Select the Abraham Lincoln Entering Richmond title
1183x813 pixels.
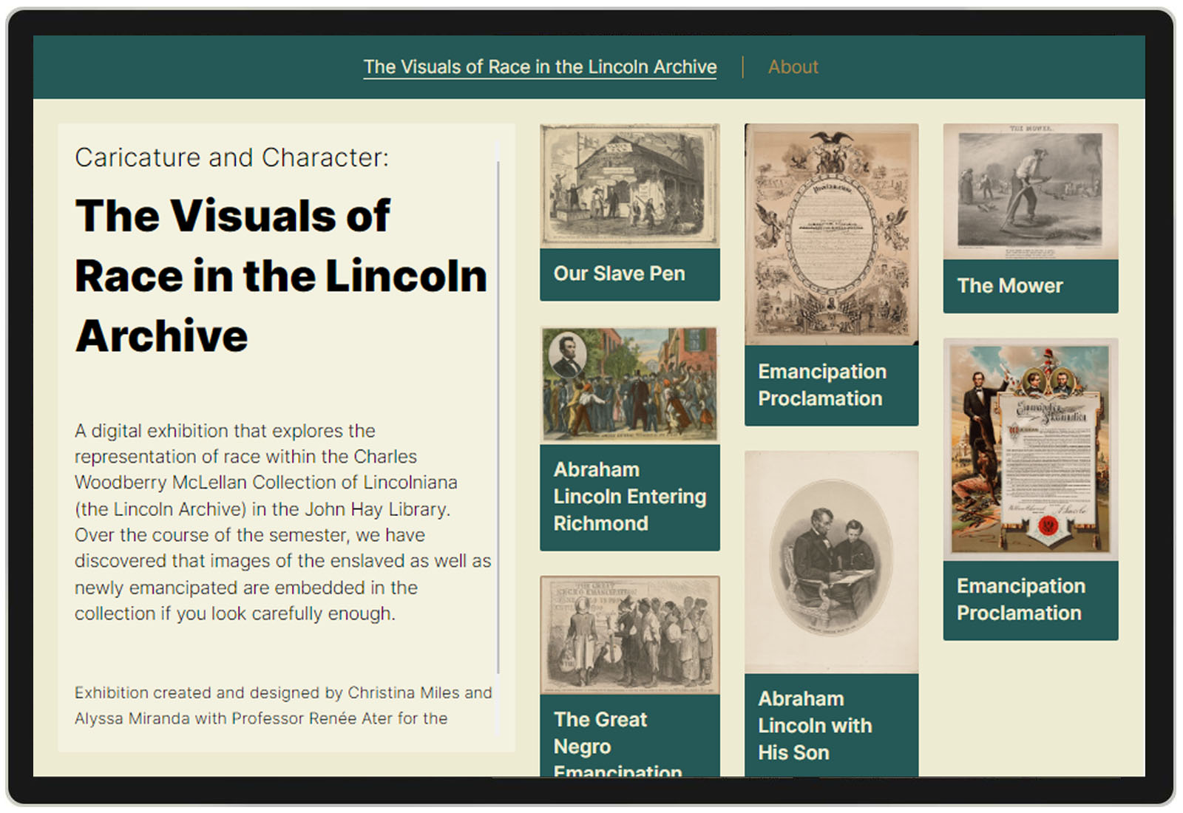tap(629, 497)
